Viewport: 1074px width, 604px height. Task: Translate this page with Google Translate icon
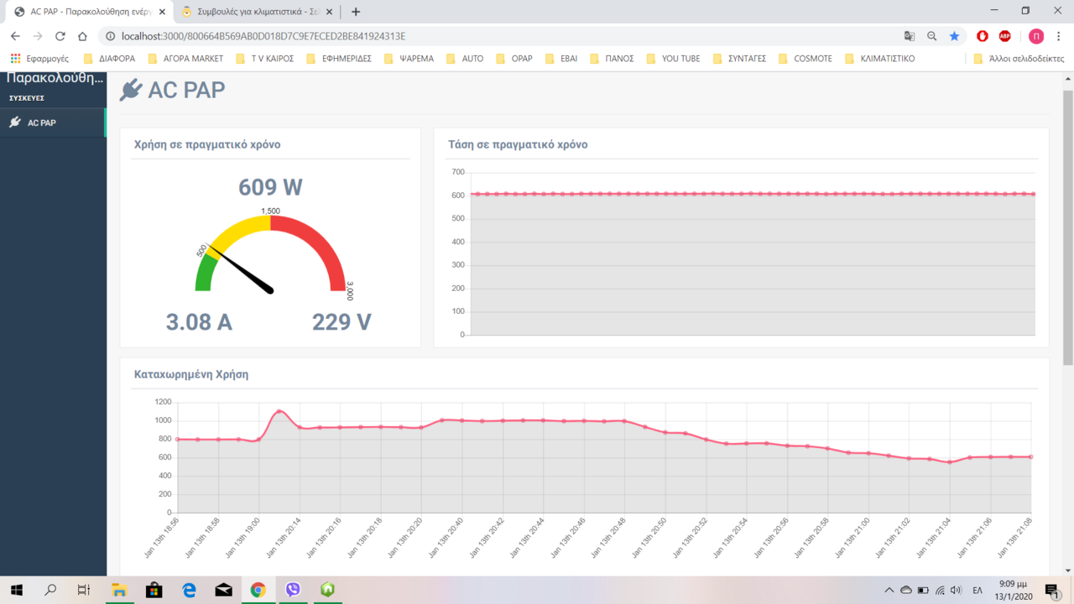pos(910,36)
